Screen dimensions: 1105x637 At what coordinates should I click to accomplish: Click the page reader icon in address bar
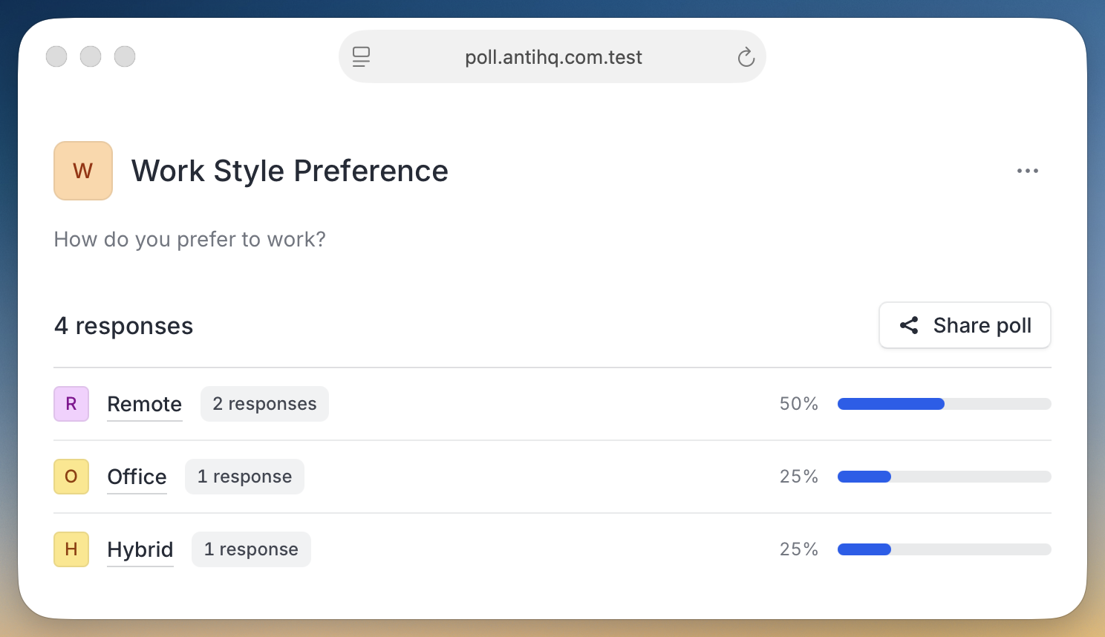361,57
